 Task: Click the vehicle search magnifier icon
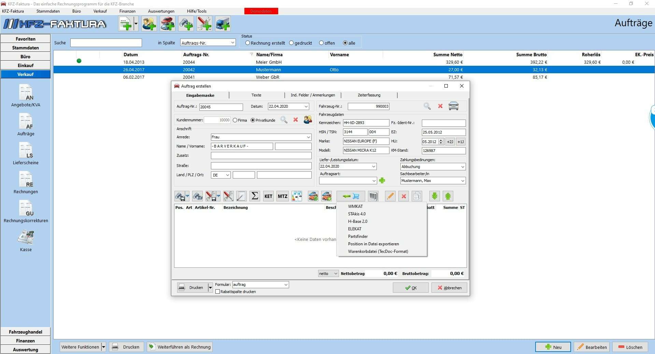tap(427, 106)
